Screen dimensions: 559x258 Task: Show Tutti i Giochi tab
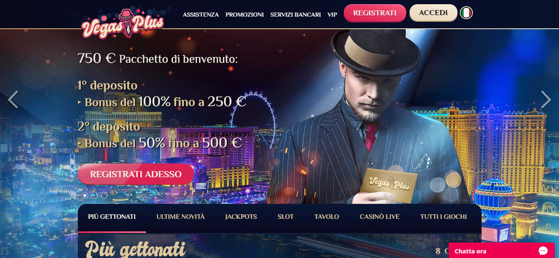tap(443, 217)
